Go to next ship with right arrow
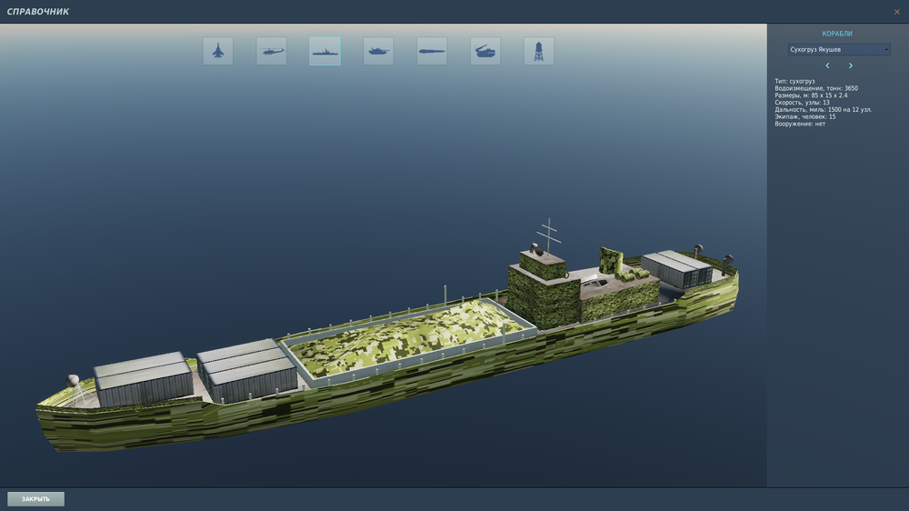 851,65
